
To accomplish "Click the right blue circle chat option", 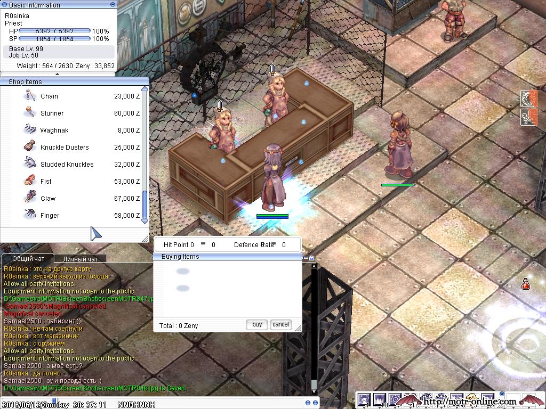I will (315, 403).
